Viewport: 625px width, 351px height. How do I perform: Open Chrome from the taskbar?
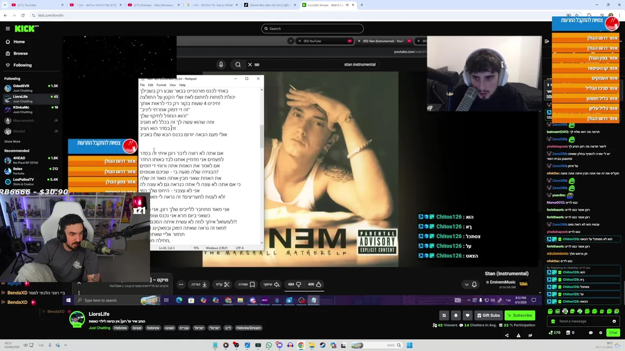click(x=301, y=346)
